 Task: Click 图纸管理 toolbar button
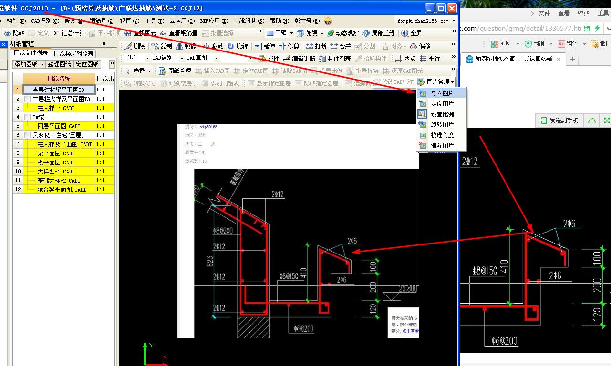coord(175,71)
